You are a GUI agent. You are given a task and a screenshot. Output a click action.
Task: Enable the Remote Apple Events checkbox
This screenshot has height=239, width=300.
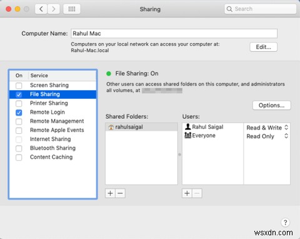coord(19,131)
